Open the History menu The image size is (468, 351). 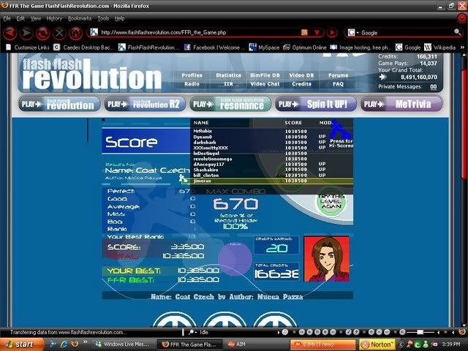tap(54, 18)
